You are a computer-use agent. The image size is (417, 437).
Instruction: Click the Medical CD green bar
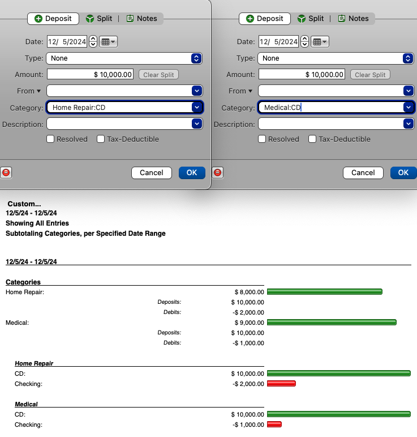[339, 414]
